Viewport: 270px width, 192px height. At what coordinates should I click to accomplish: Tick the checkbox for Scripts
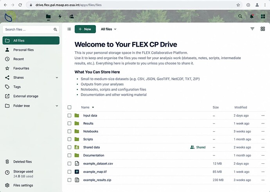click(x=69, y=139)
